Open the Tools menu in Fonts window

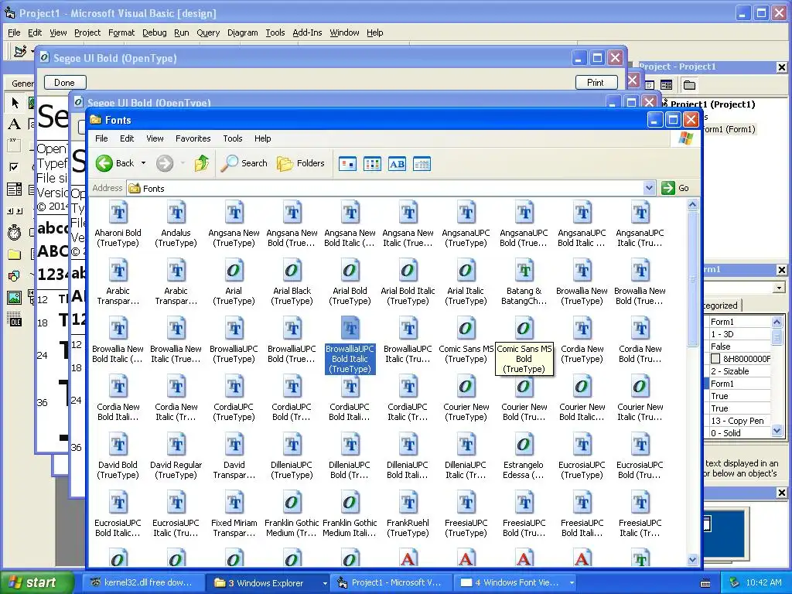coord(233,138)
